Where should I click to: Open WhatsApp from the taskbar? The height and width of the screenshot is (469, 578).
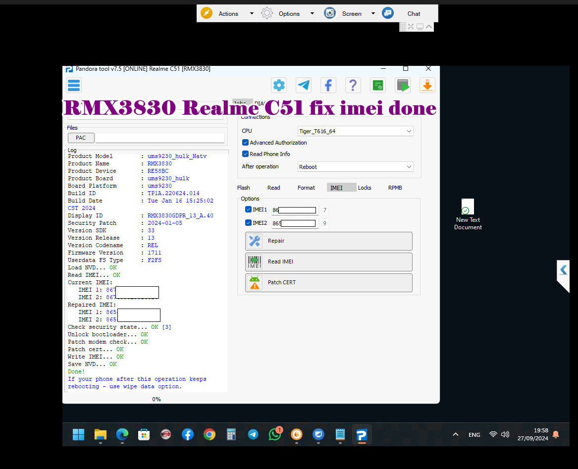[x=274, y=434]
